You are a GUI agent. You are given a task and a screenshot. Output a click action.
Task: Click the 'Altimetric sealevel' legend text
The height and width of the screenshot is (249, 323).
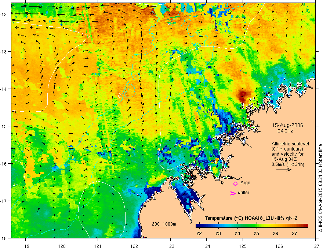coord(290,144)
